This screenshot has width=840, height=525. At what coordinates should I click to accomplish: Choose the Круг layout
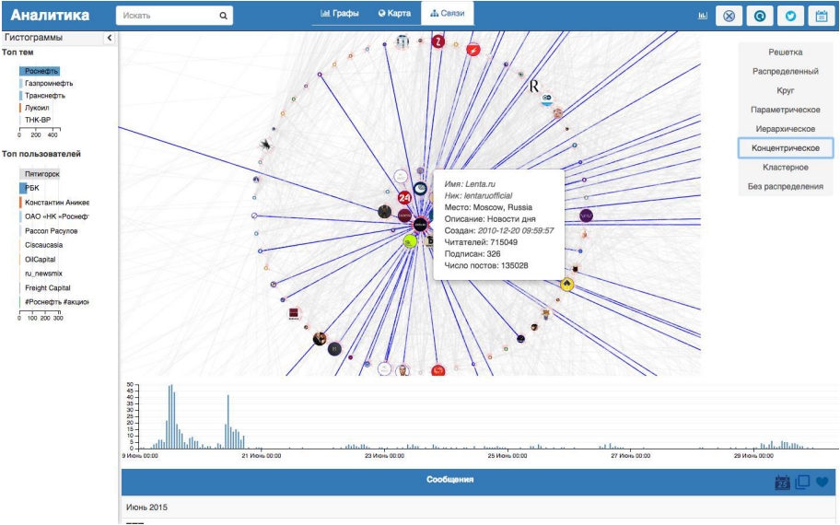tap(786, 90)
